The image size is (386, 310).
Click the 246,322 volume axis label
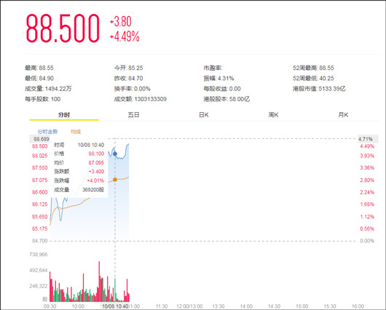[x=39, y=286]
